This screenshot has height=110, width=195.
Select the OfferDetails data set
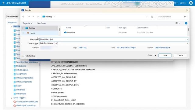pos(21,94)
